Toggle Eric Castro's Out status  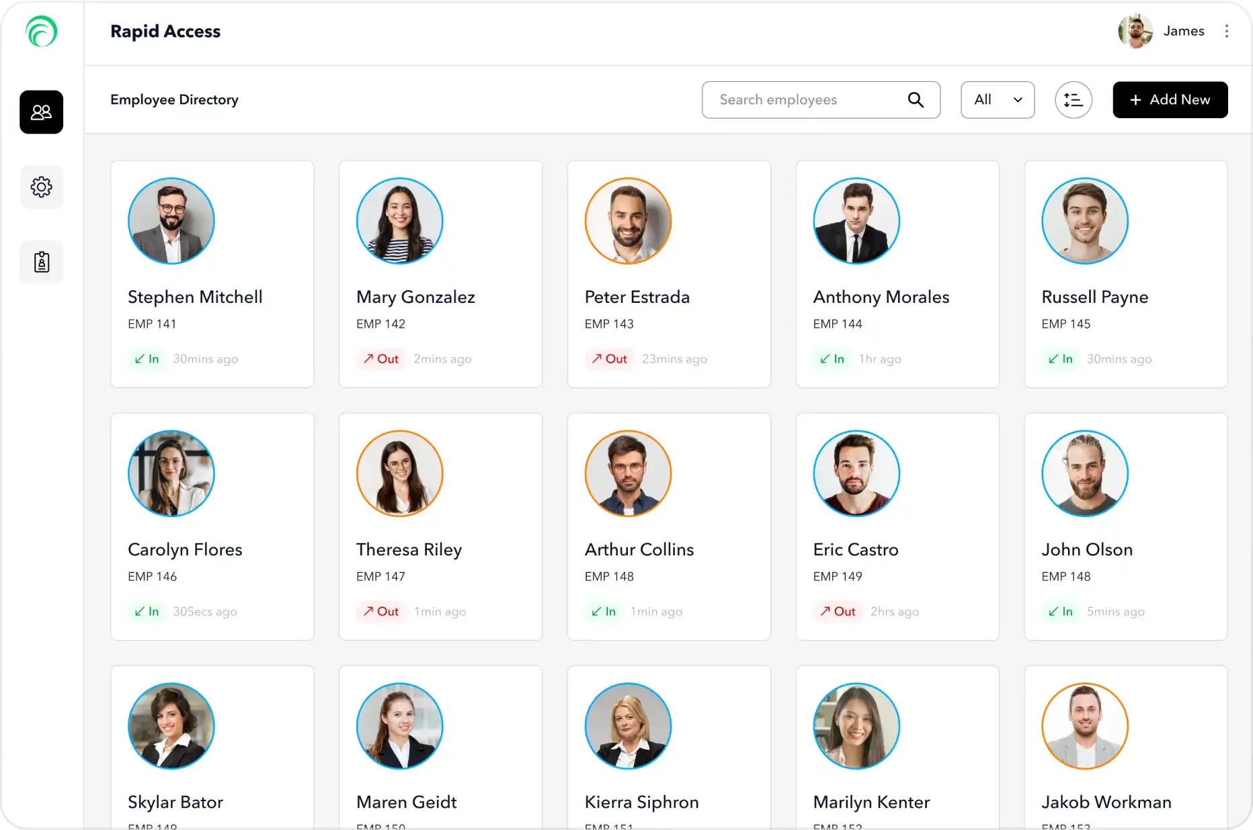click(x=837, y=611)
